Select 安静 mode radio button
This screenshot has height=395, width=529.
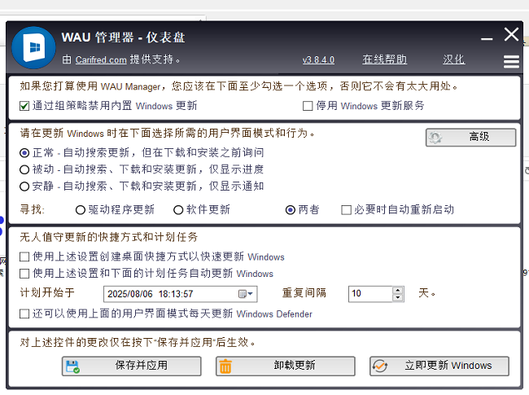coord(24,187)
